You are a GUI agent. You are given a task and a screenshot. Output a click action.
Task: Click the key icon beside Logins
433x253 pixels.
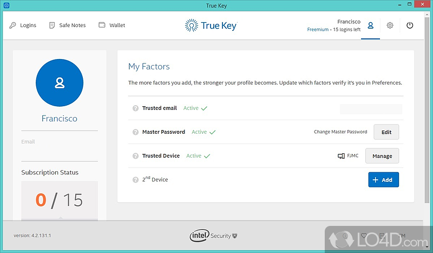[12, 25]
